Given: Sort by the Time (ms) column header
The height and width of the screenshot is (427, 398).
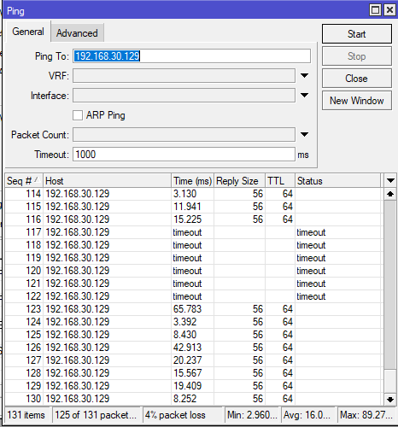Looking at the screenshot, I should (x=193, y=181).
